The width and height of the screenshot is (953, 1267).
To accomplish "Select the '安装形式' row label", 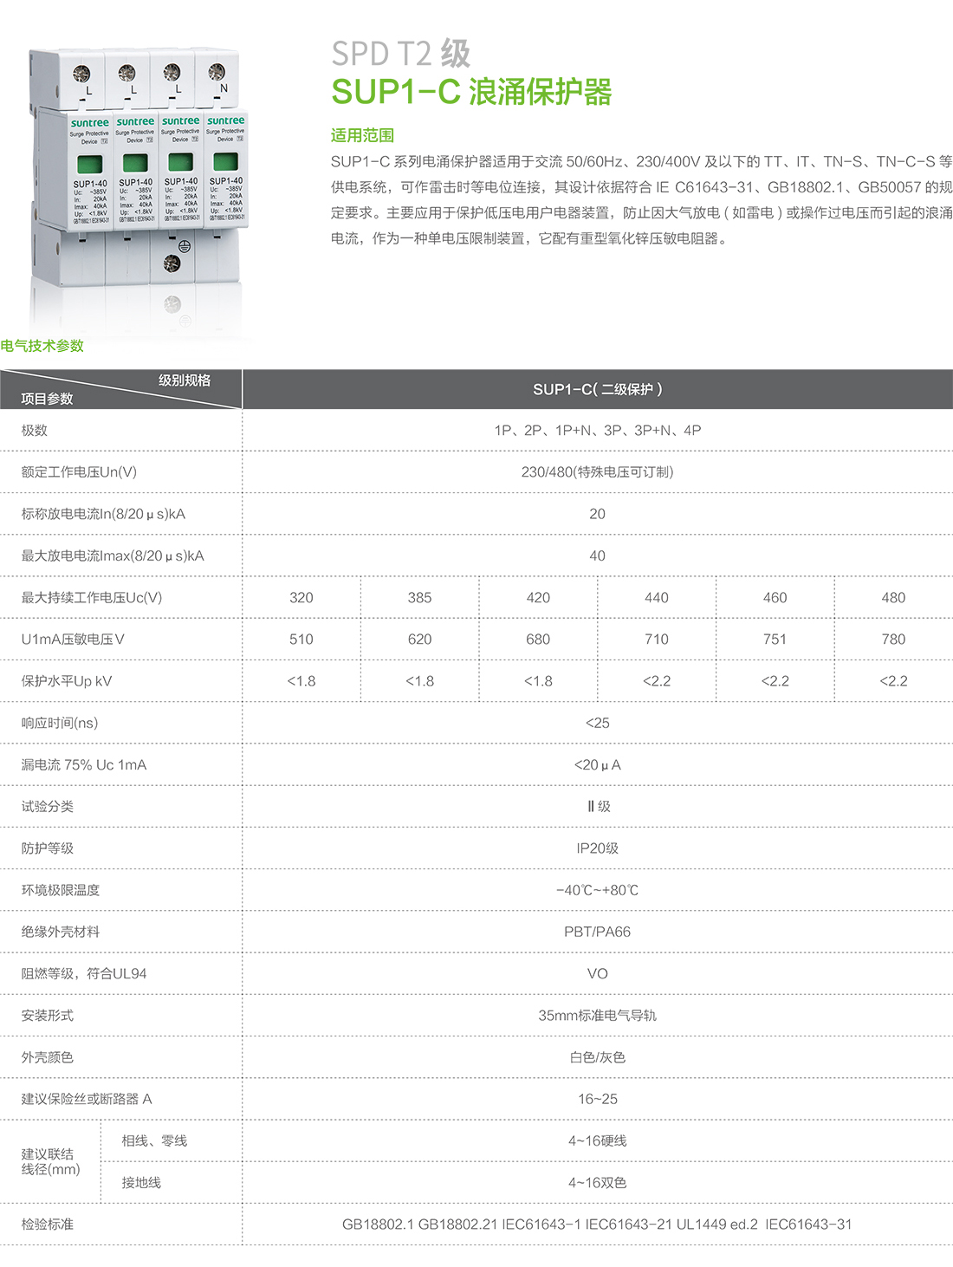I will pos(48,1015).
